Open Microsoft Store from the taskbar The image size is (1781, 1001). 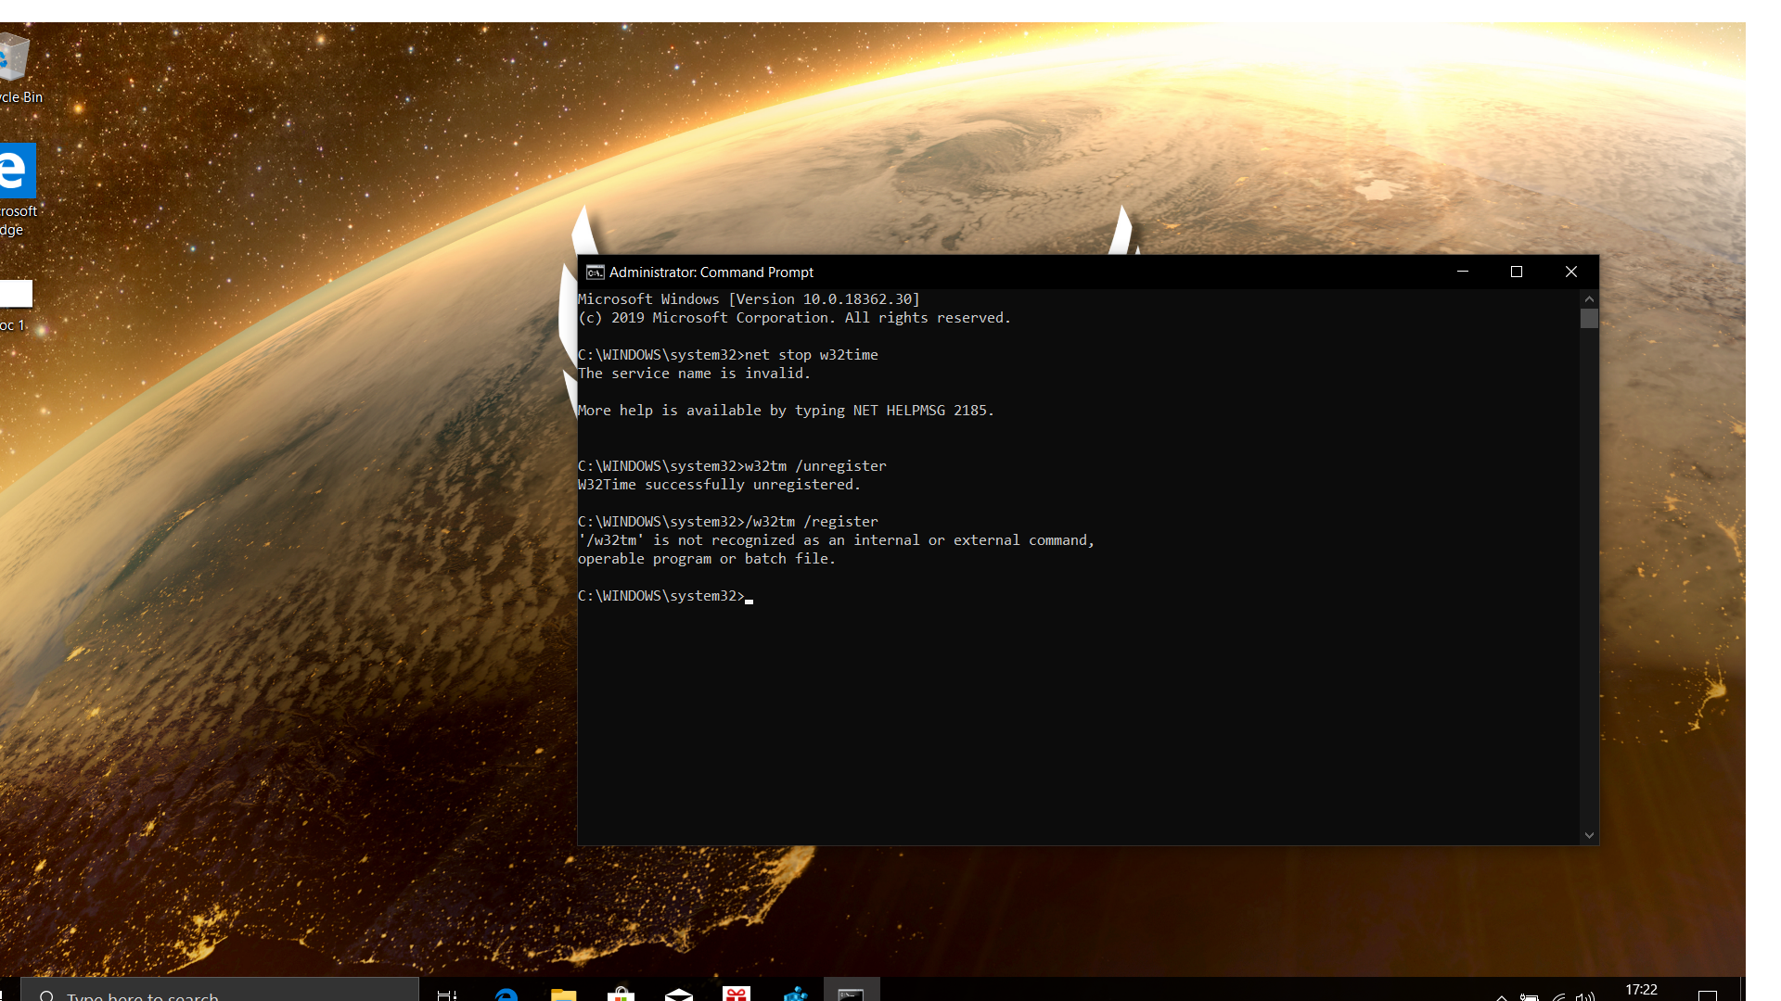pyautogui.click(x=621, y=995)
